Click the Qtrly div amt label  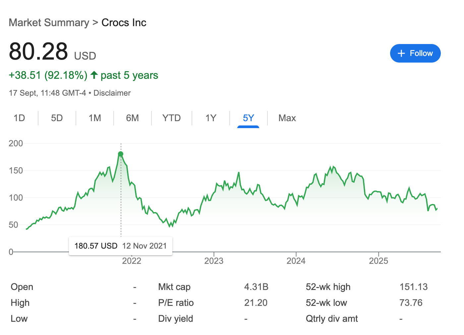click(x=332, y=318)
